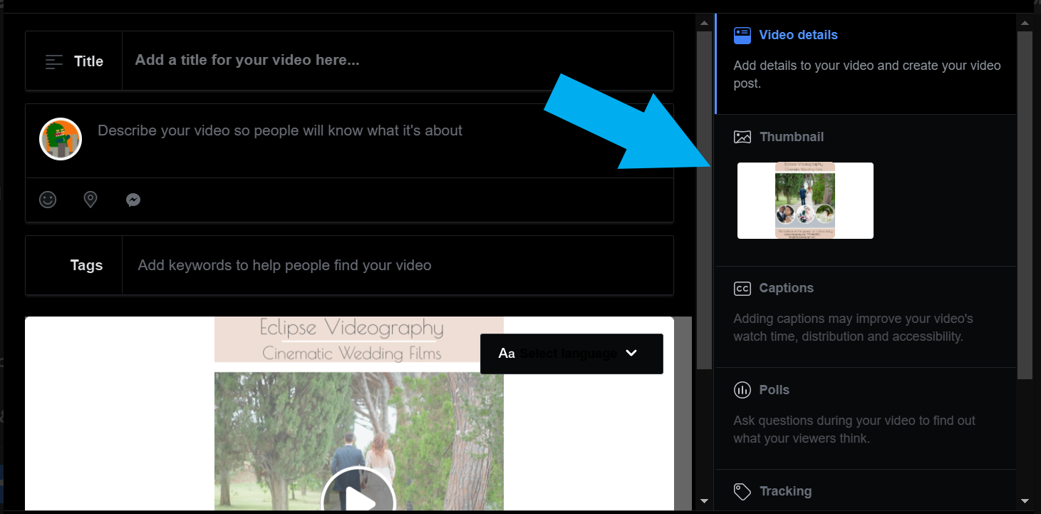Click the 'Title' label text

(88, 61)
